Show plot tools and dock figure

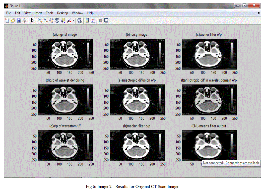click(x=106, y=21)
